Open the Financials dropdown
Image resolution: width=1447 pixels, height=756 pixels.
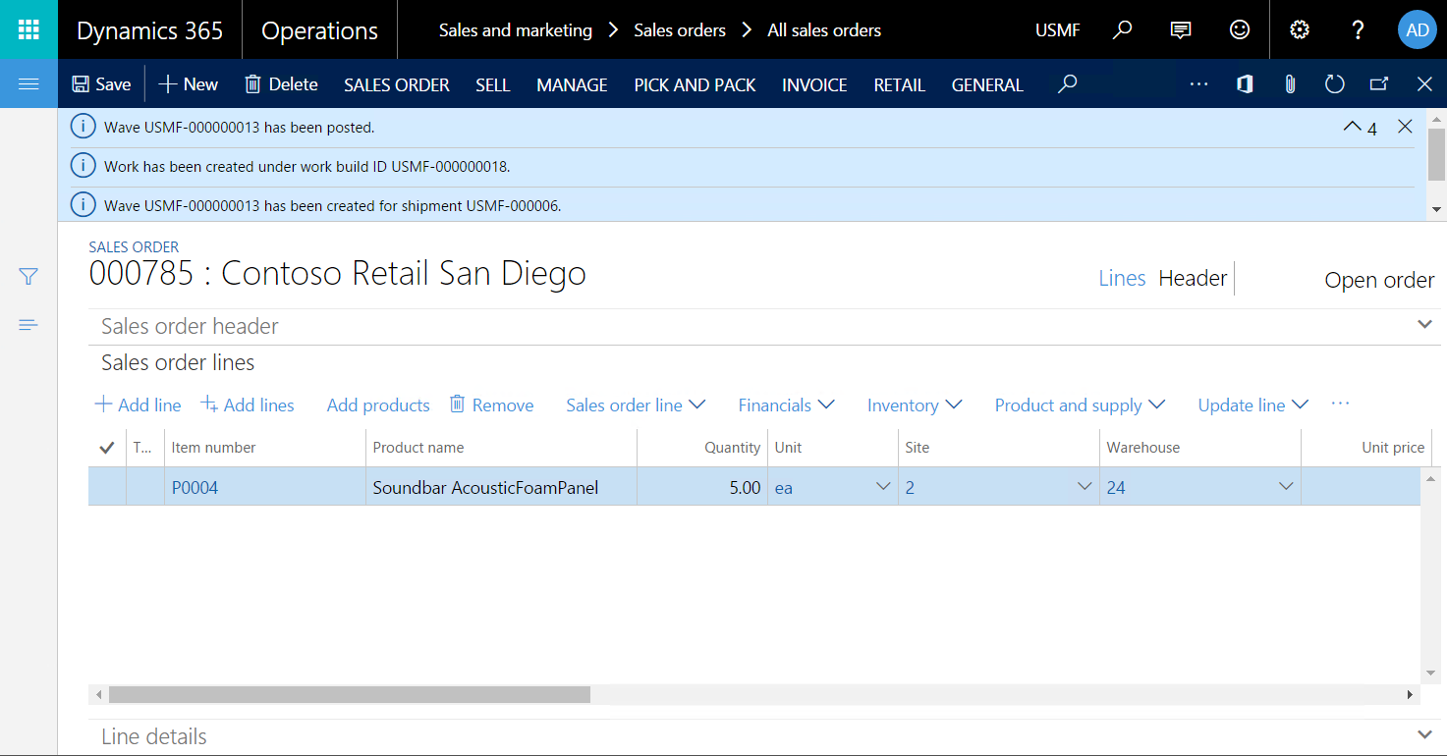pos(786,405)
